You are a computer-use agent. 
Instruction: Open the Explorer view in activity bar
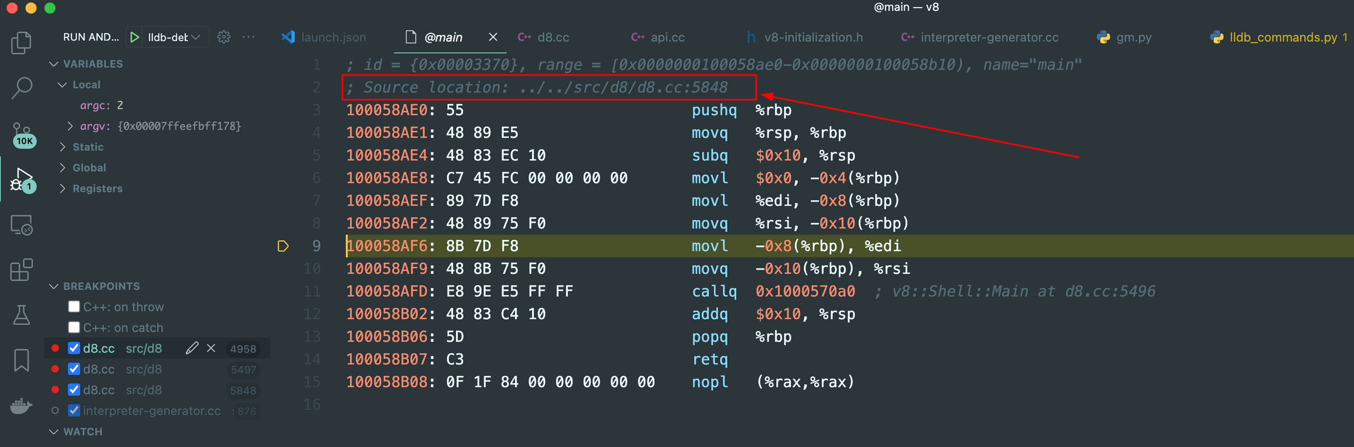click(21, 43)
